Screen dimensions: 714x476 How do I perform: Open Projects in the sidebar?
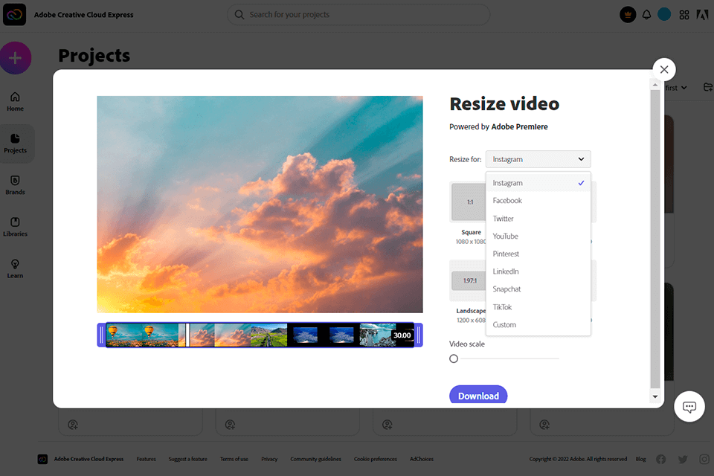pos(15,144)
